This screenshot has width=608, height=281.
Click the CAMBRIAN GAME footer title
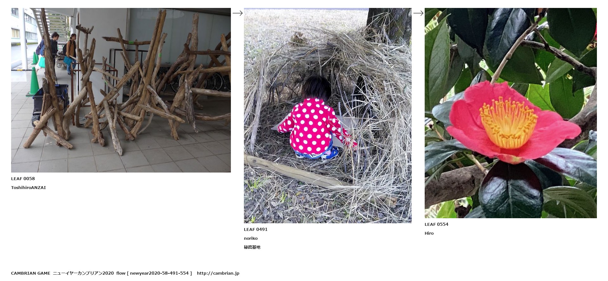[x=31, y=273]
